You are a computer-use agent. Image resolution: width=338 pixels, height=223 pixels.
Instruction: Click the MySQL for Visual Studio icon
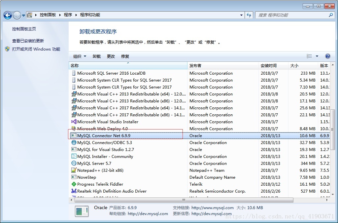coord(74,149)
